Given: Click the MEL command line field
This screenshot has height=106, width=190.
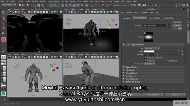Looking at the screenshot, I should click(x=98, y=99).
